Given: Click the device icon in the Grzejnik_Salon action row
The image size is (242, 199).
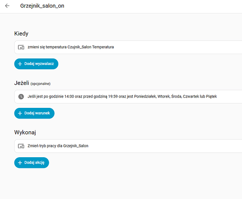Looking at the screenshot, I should click(21, 146).
